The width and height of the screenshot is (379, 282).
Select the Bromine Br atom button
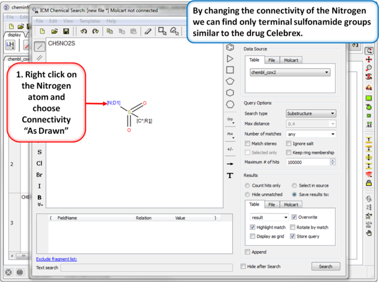point(40,175)
